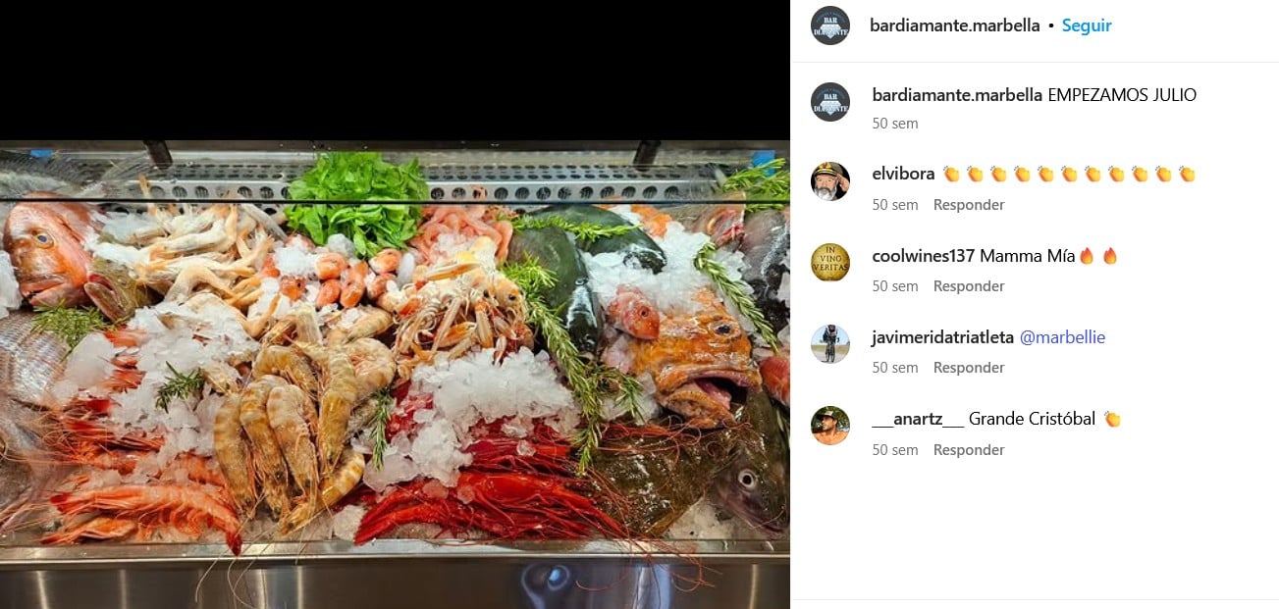Open javimeridatriatleta's cyclist avatar
This screenshot has height=609, width=1279.
(x=830, y=344)
